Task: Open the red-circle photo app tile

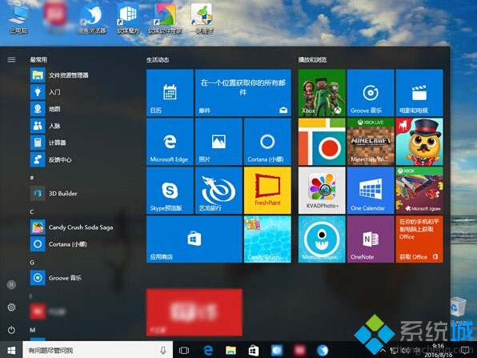Action: (322, 142)
